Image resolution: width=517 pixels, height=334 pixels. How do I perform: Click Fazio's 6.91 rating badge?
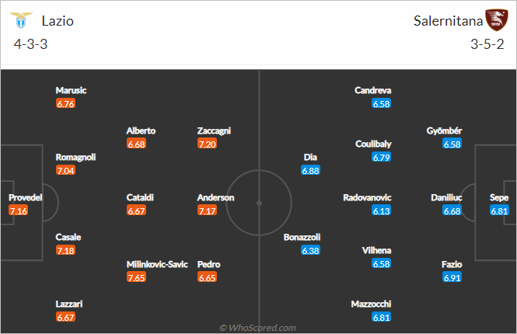[452, 277]
